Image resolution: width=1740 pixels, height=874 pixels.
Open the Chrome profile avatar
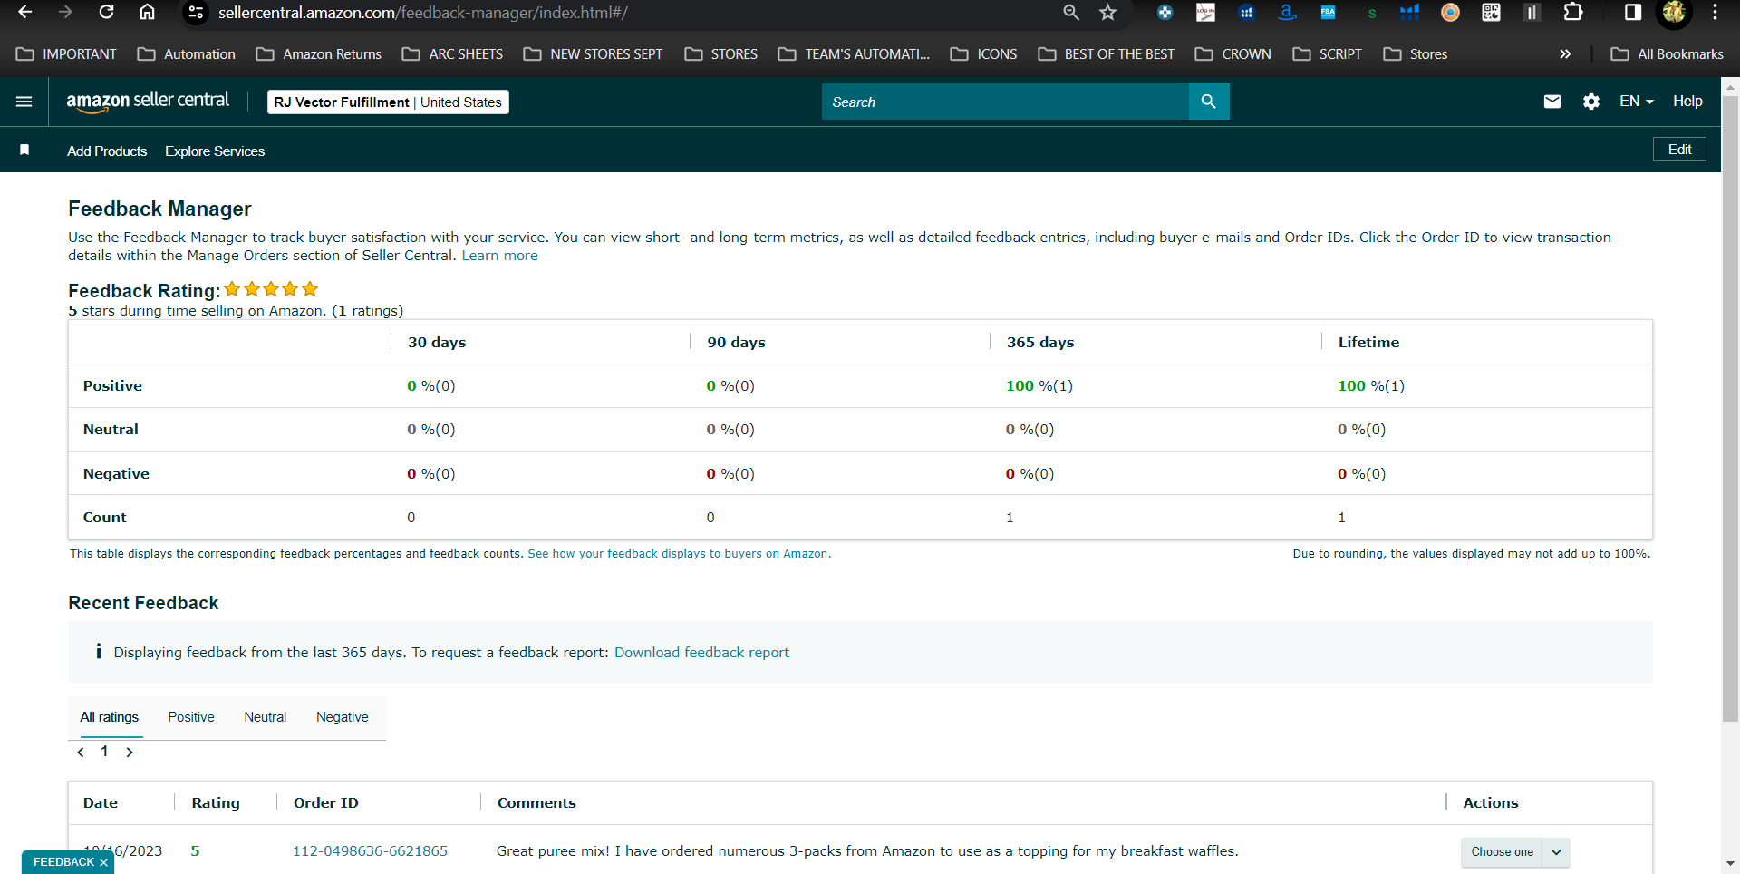coord(1674,12)
